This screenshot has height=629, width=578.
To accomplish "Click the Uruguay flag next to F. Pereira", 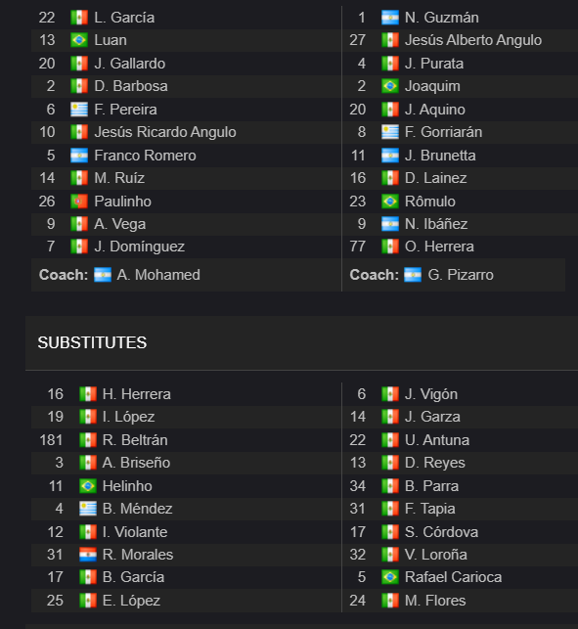I will coord(79,110).
